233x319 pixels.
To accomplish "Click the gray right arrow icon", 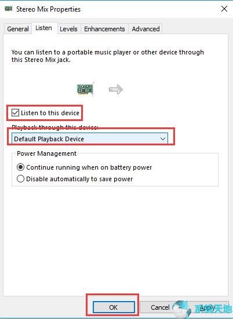I will pyautogui.click(x=116, y=89).
